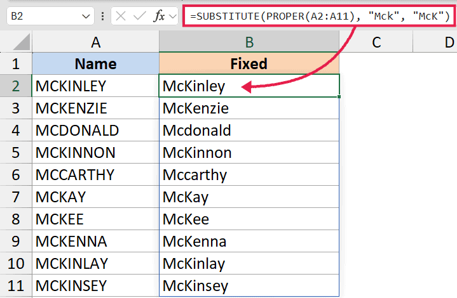The height and width of the screenshot is (298, 457).
Task: Expand the formula bar function dropdown chevron
Action: (173, 16)
